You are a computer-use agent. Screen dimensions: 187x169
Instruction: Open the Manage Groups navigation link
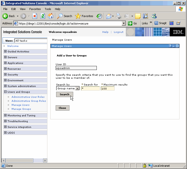click(21, 109)
